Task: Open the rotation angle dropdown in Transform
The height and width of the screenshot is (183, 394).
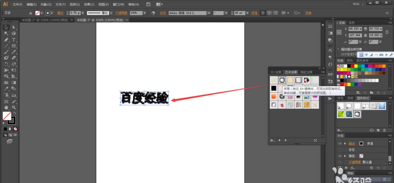Action: pyautogui.click(x=360, y=42)
